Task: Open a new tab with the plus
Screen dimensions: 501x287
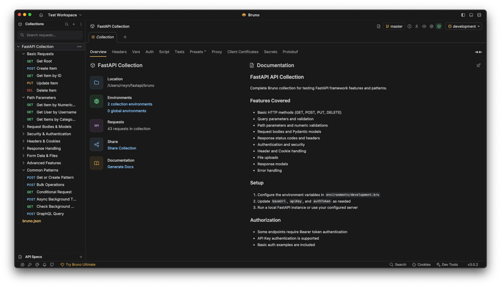Action: point(125,37)
